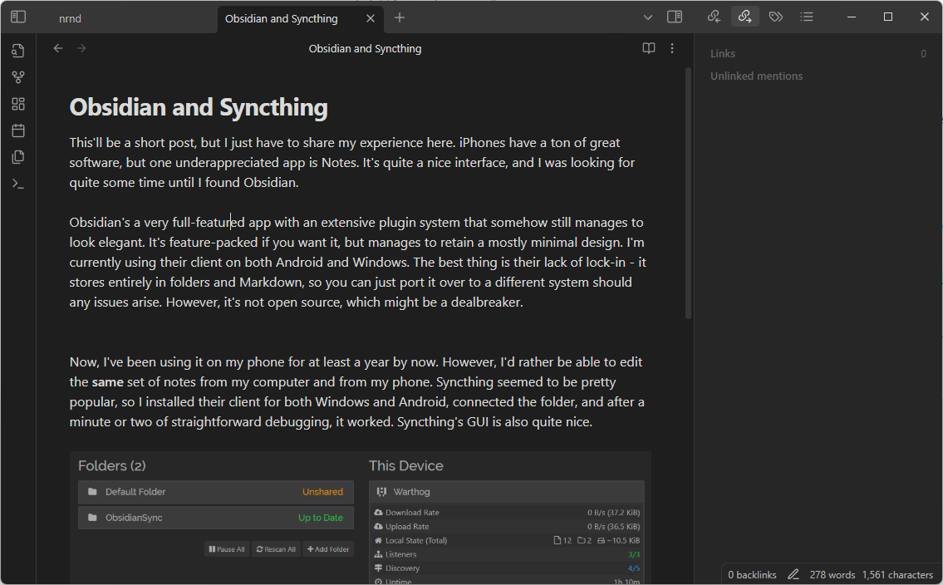Image resolution: width=943 pixels, height=585 pixels.
Task: Insert template using ribbon icon
Action: (x=18, y=157)
